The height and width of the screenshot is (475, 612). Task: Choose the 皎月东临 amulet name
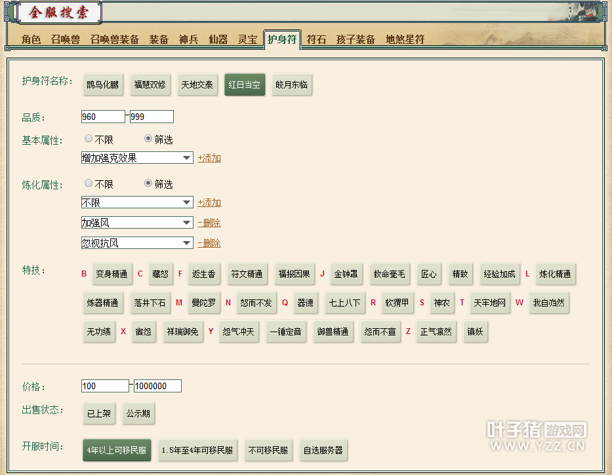pos(292,85)
